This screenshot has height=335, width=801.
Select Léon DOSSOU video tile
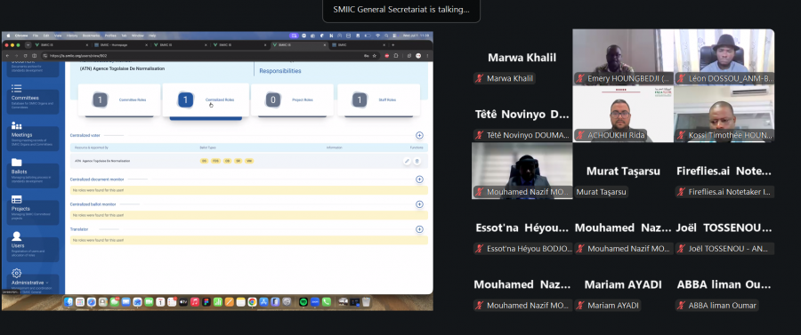pyautogui.click(x=724, y=57)
